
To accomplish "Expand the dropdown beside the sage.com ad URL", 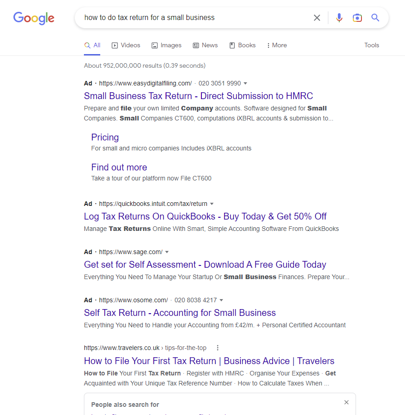I will (167, 251).
